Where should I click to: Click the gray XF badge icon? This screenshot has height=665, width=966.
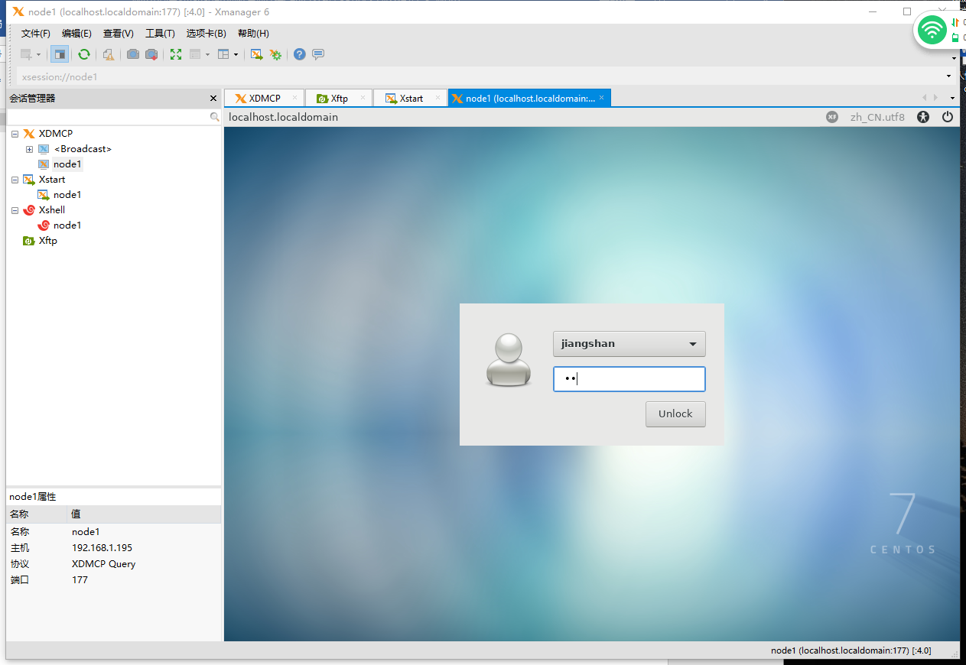click(x=832, y=117)
